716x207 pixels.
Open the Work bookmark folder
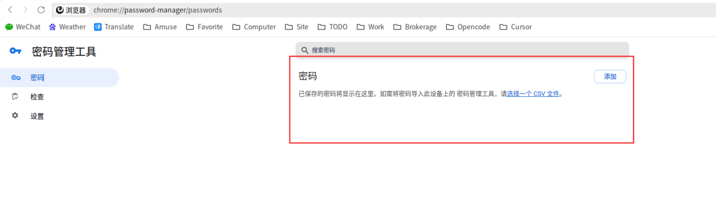(370, 27)
